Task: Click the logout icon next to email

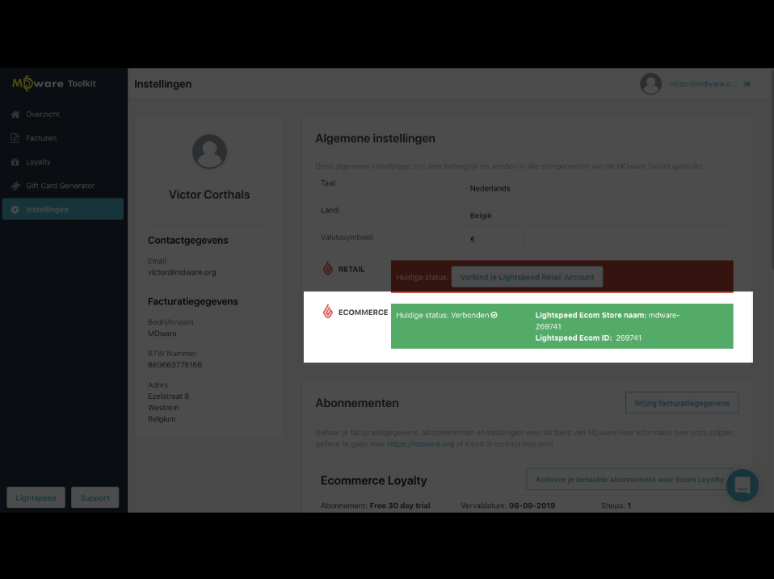Action: click(x=747, y=84)
